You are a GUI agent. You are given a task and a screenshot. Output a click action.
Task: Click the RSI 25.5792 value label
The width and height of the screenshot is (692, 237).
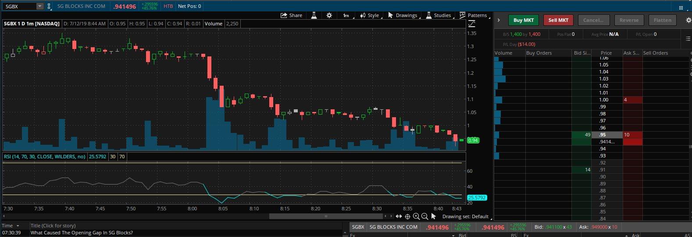coord(98,157)
